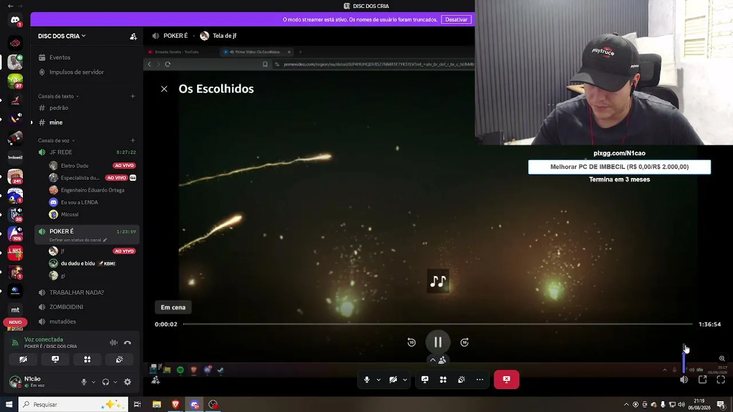Open noise suppression settings in voice panel

(114, 343)
